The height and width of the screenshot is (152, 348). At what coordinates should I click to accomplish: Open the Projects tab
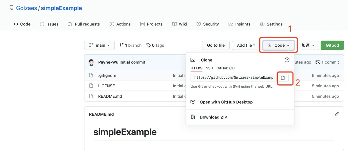click(151, 24)
